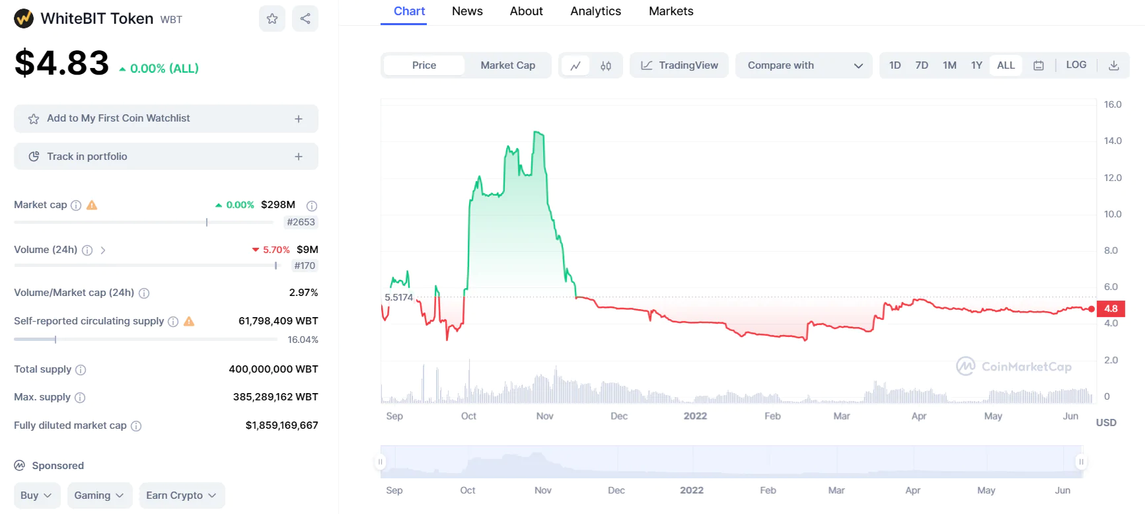Select the 1M time range
Image resolution: width=1145 pixels, height=514 pixels.
[949, 65]
